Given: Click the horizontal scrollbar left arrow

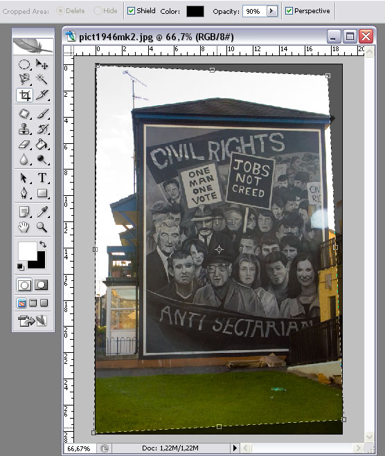Looking at the screenshot, I should tap(245, 448).
